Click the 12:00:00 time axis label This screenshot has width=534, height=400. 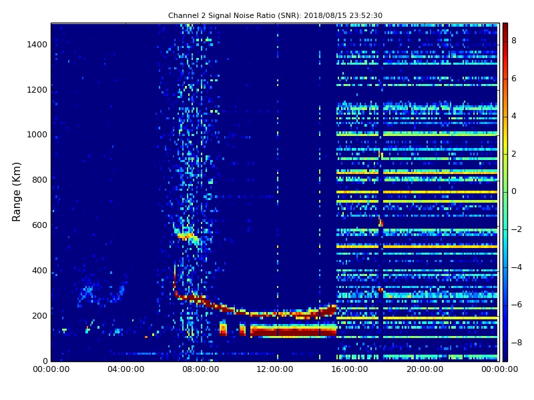(275, 369)
